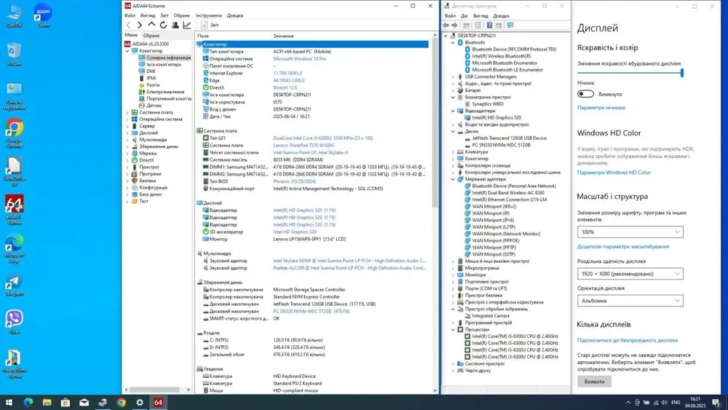
Task: Toggle the Нічник night light switch
Action: tap(585, 94)
